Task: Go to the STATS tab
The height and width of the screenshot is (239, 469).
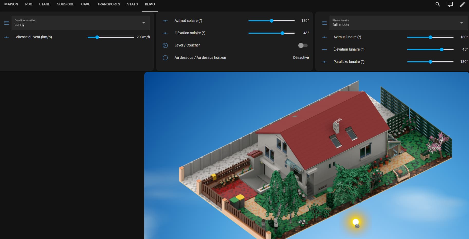Action: point(132,4)
